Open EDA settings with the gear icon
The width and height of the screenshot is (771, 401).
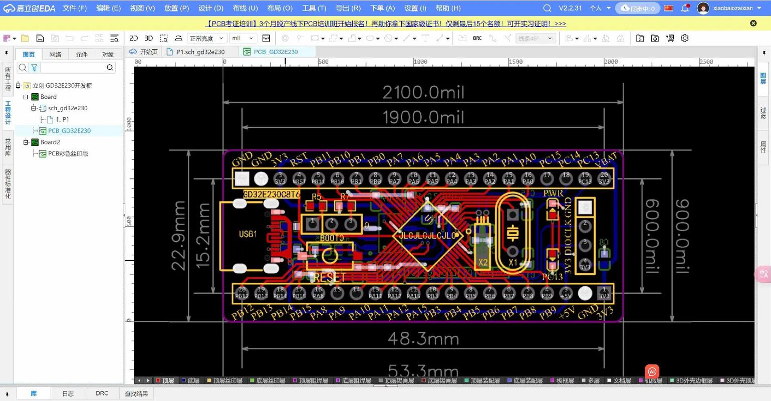coord(685,38)
